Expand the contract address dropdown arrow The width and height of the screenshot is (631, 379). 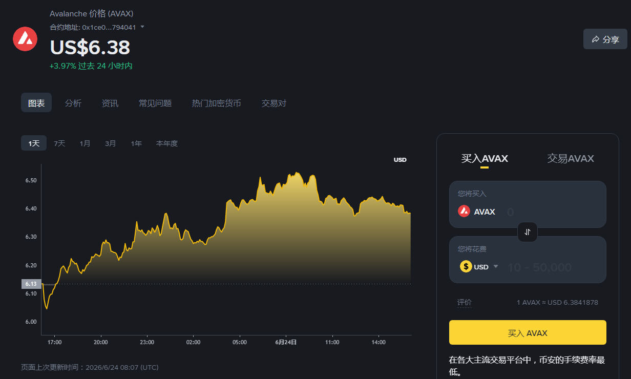(x=142, y=27)
